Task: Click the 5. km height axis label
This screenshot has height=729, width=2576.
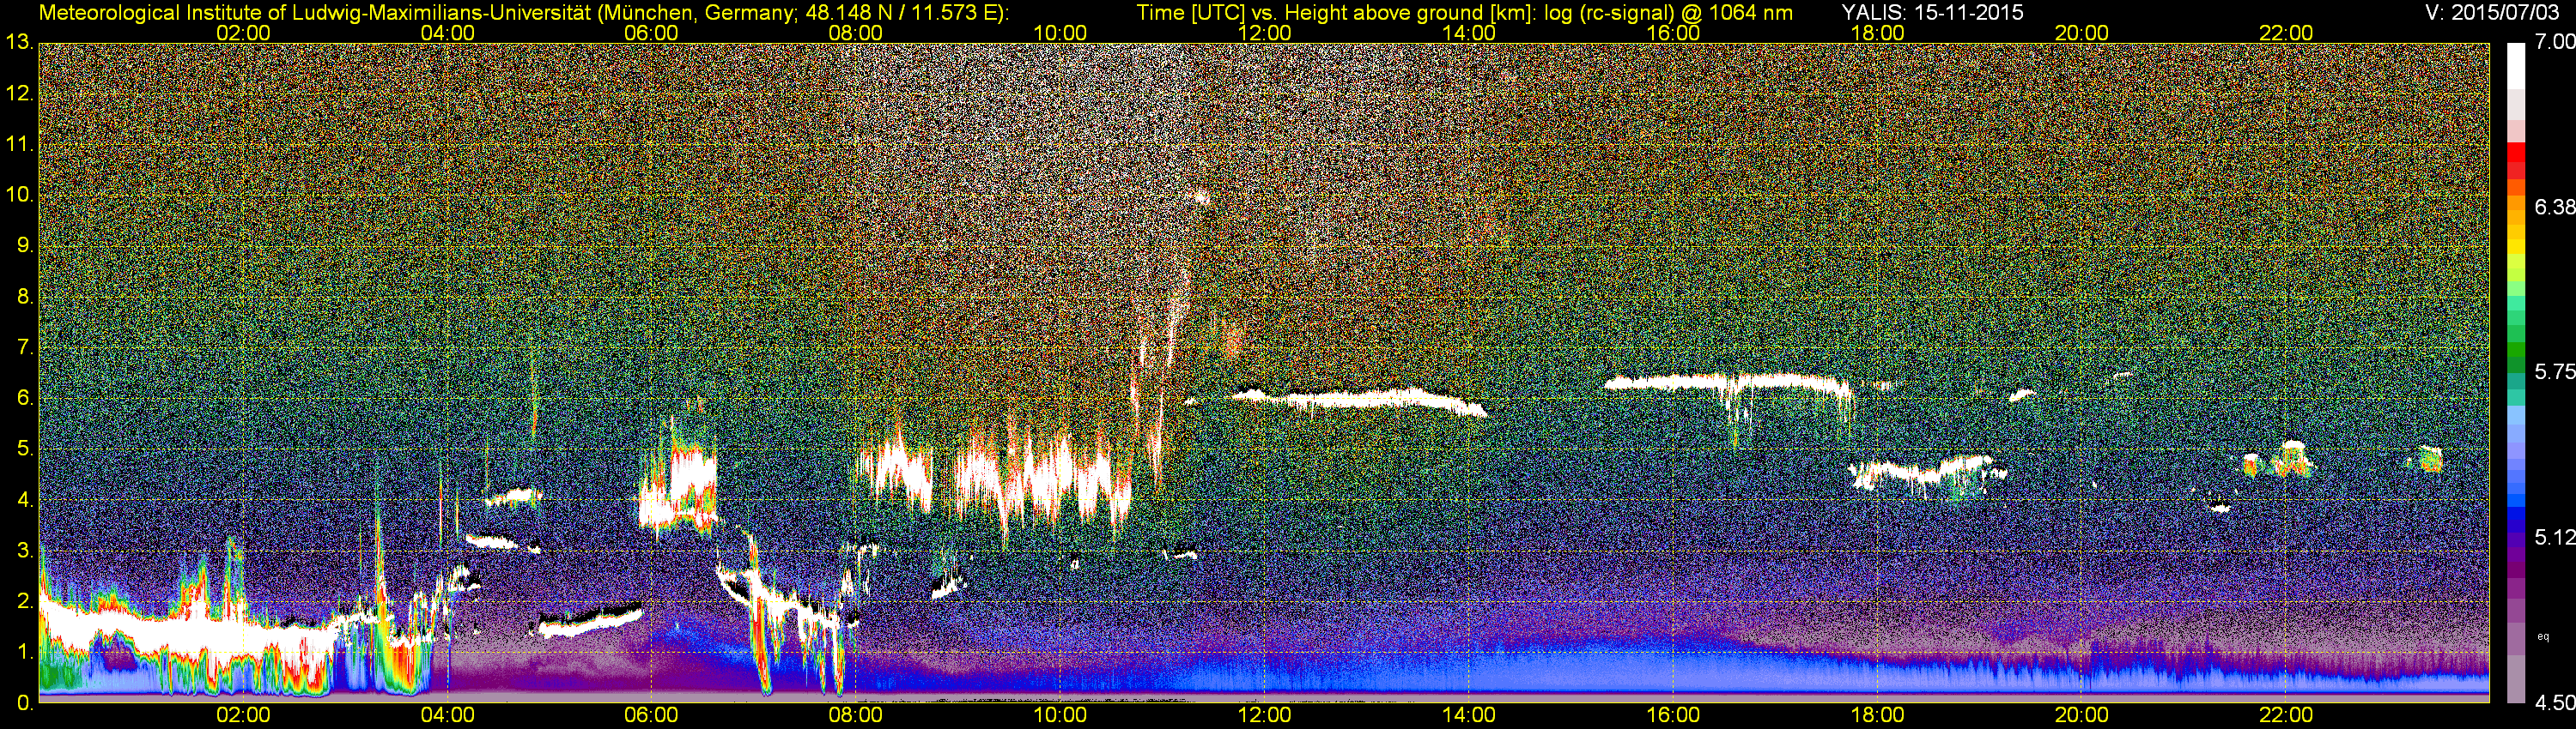Action: tap(25, 449)
